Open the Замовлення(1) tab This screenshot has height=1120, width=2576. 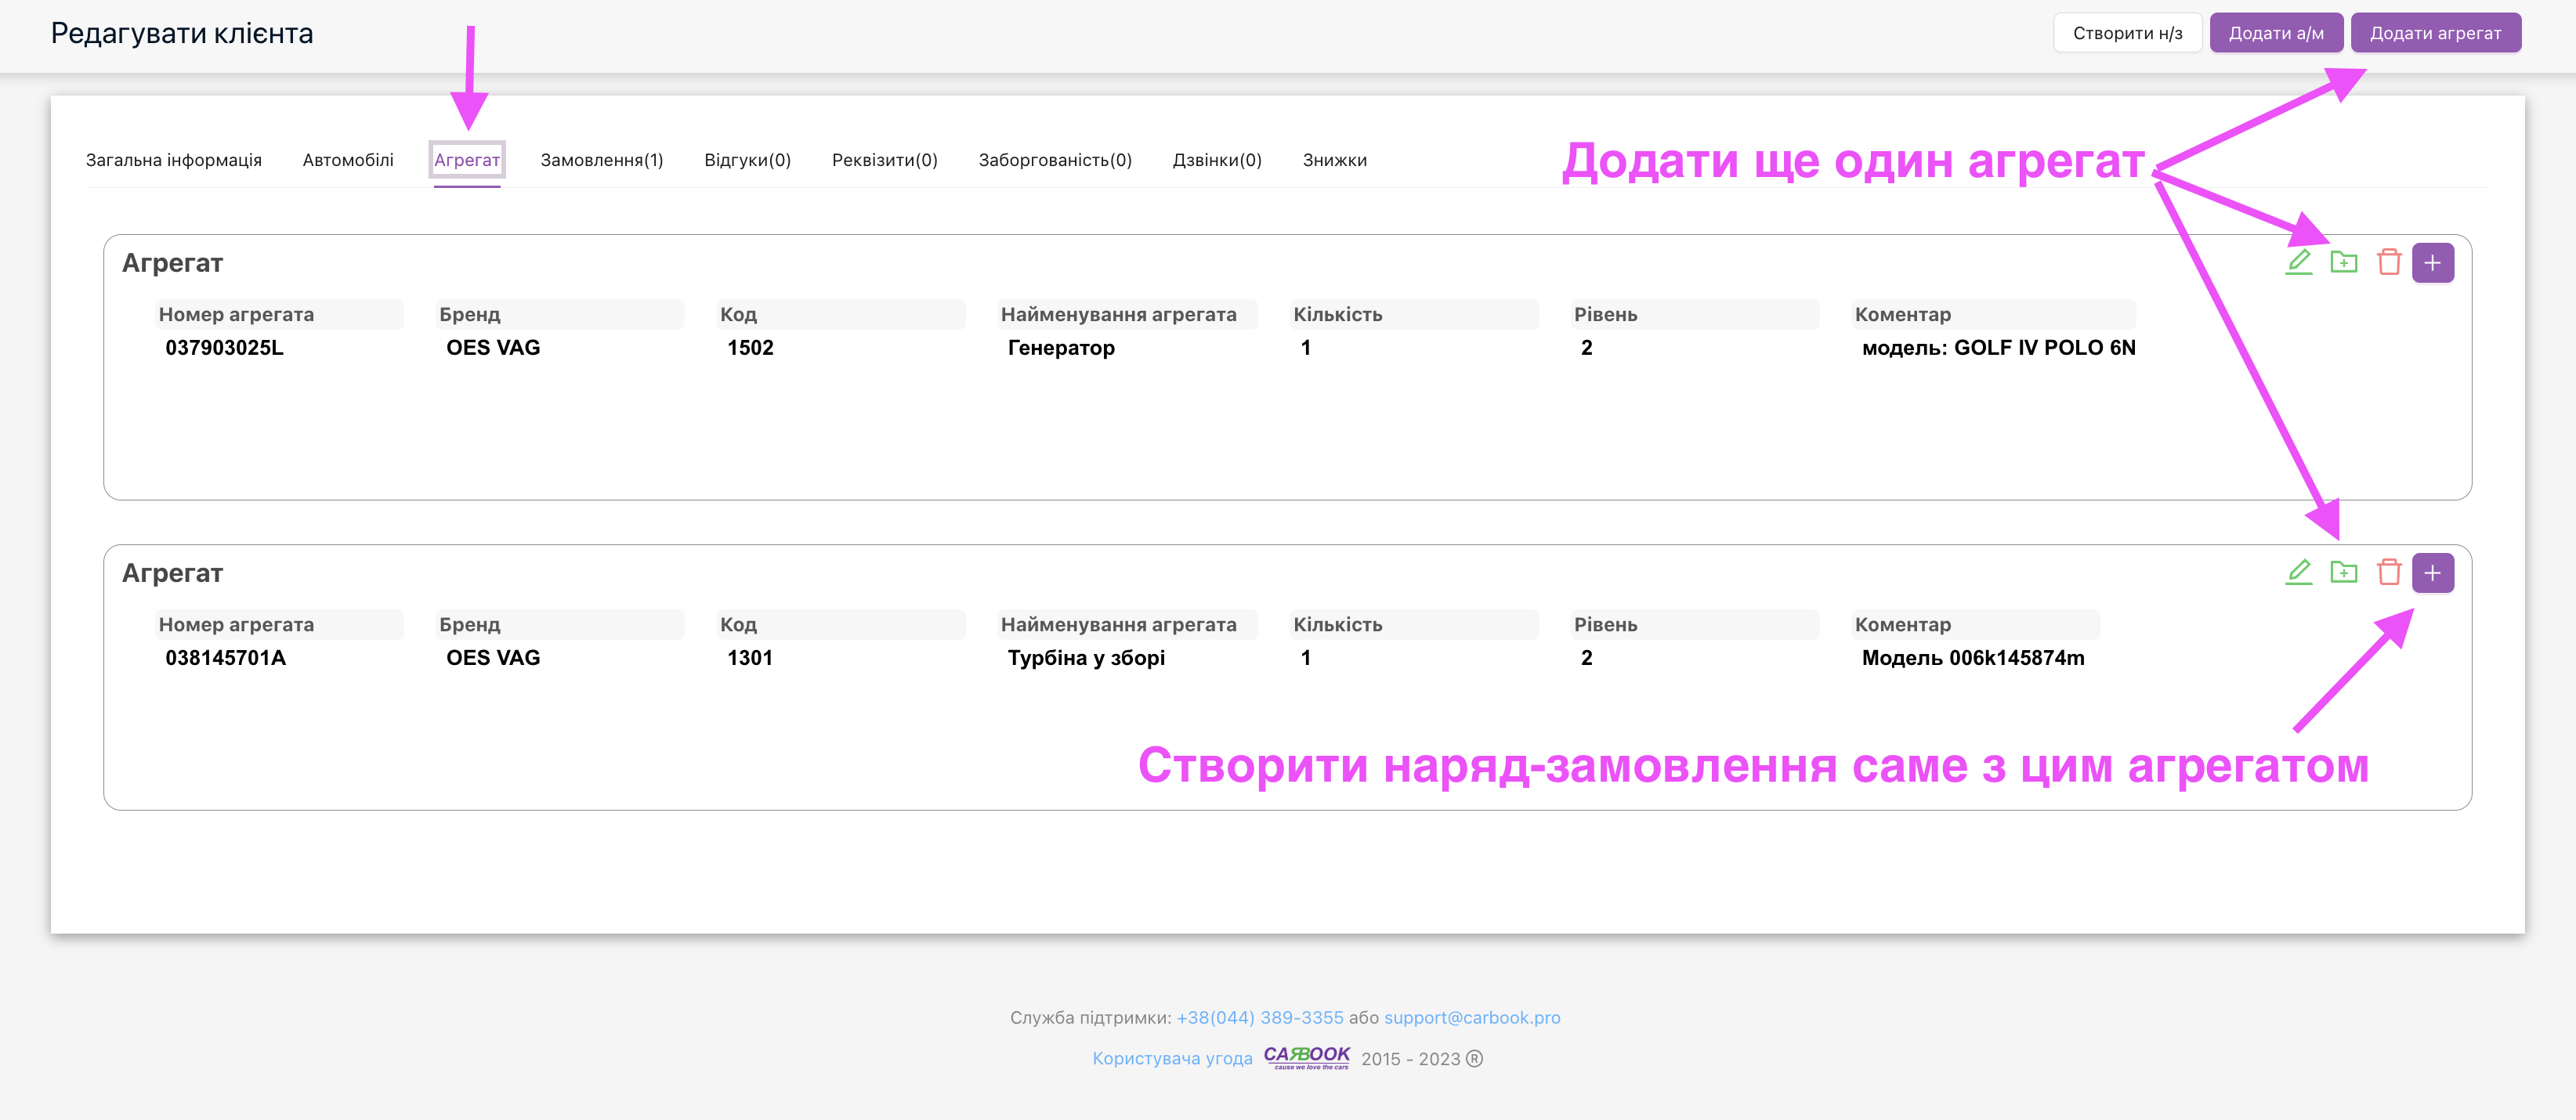click(602, 160)
